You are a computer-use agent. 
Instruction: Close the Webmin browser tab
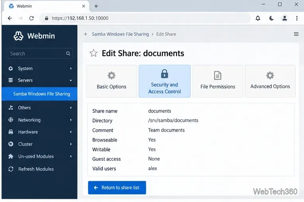tap(84, 6)
